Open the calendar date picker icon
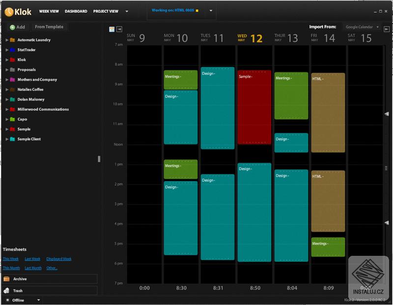Image resolution: width=393 pixels, height=305 pixels. (x=112, y=29)
